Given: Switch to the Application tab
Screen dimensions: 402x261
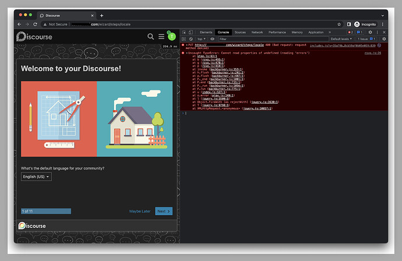Looking at the screenshot, I should (316, 32).
